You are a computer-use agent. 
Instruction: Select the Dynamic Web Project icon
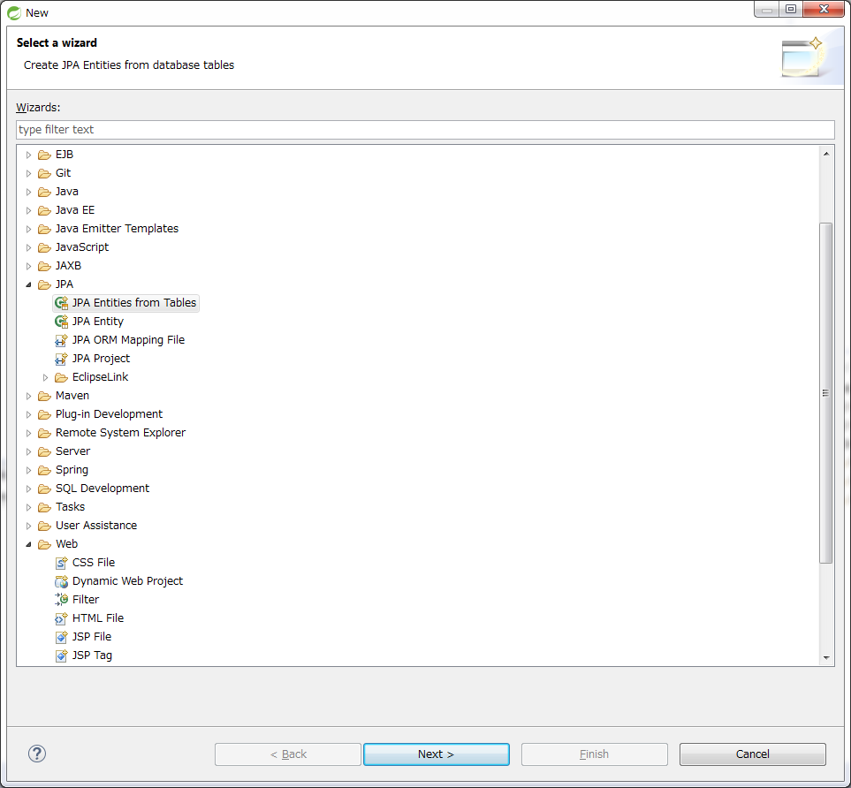(61, 581)
